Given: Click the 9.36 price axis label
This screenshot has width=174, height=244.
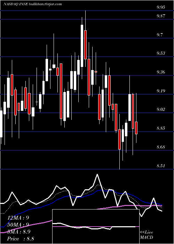Looking at the screenshot, I should pos(161,72).
